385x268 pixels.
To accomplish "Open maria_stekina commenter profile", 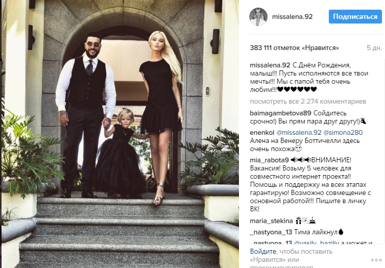I will [271, 221].
